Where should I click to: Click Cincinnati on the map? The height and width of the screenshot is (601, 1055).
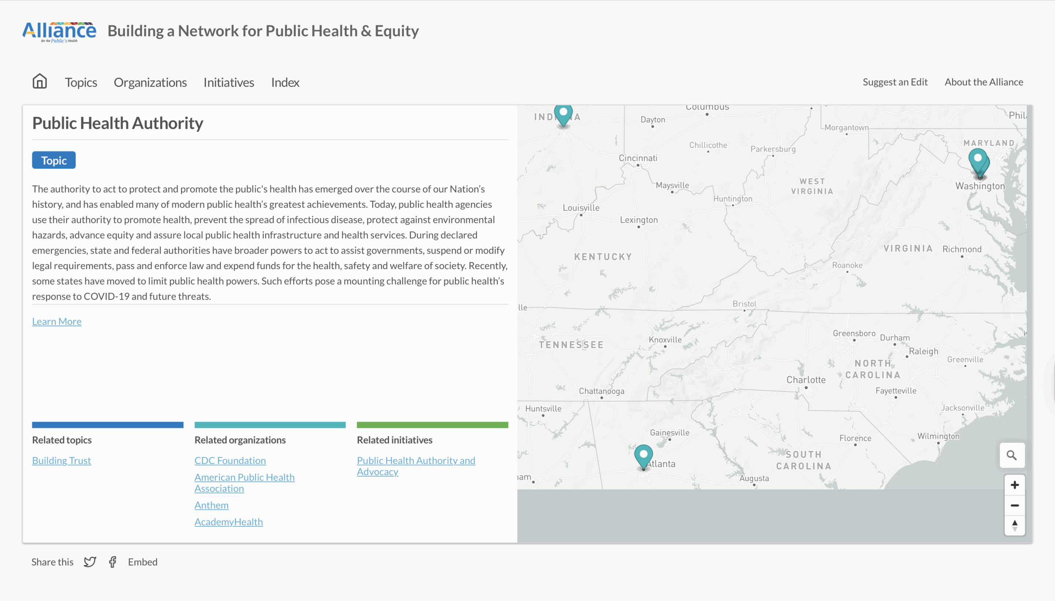(x=638, y=158)
